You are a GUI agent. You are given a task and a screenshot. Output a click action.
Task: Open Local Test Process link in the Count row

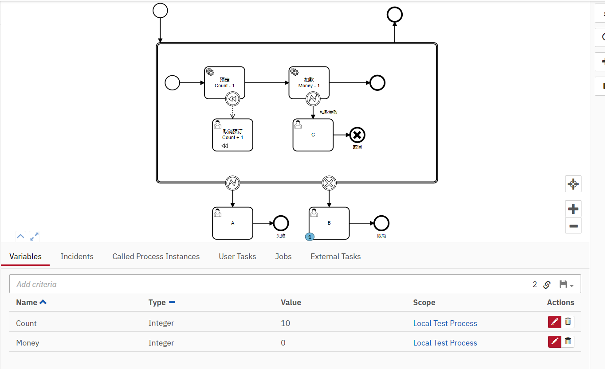pyautogui.click(x=445, y=323)
